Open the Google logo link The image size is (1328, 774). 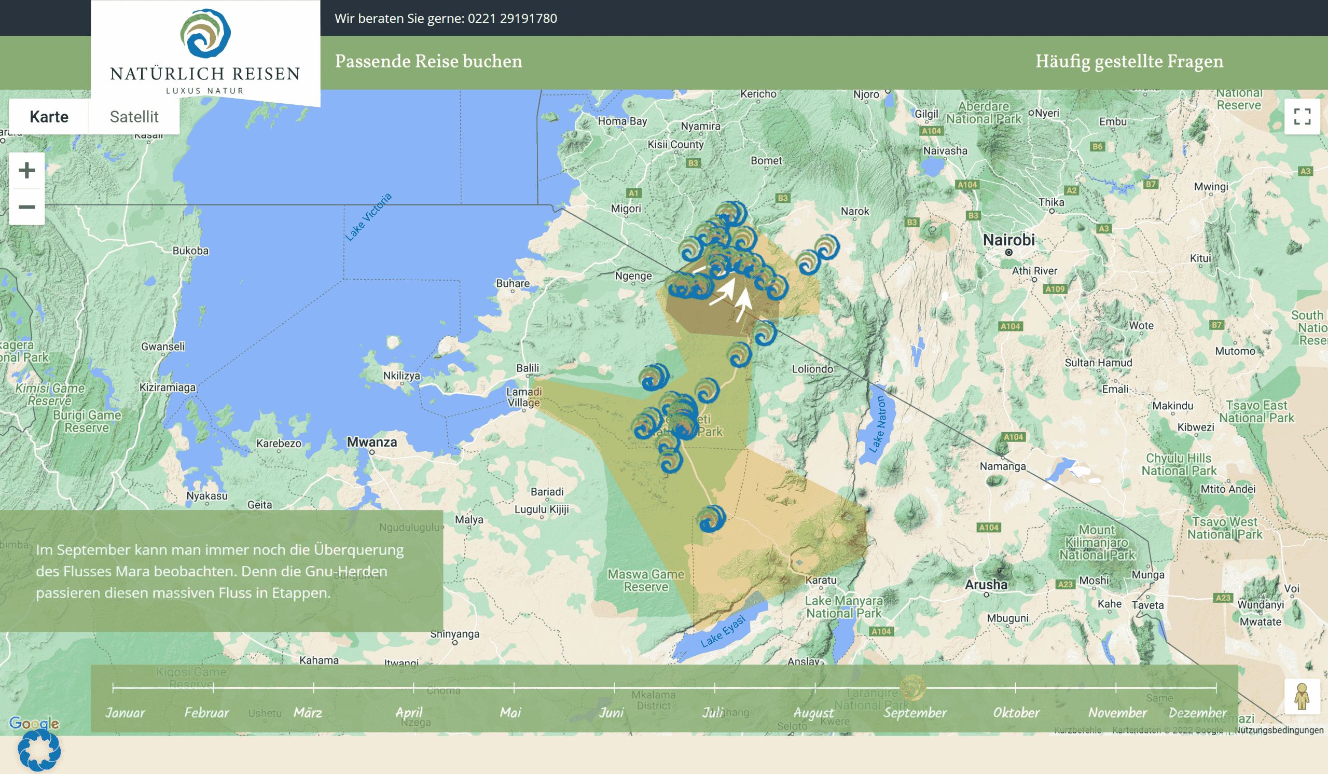click(x=34, y=723)
